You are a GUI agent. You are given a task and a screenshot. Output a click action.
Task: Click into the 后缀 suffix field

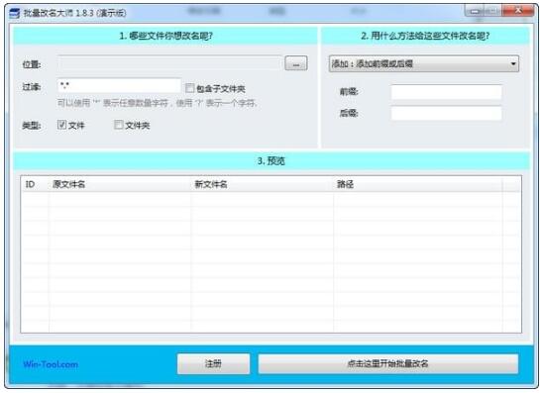coord(446,114)
